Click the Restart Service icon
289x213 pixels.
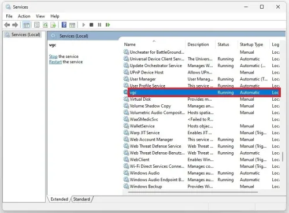[108, 25]
